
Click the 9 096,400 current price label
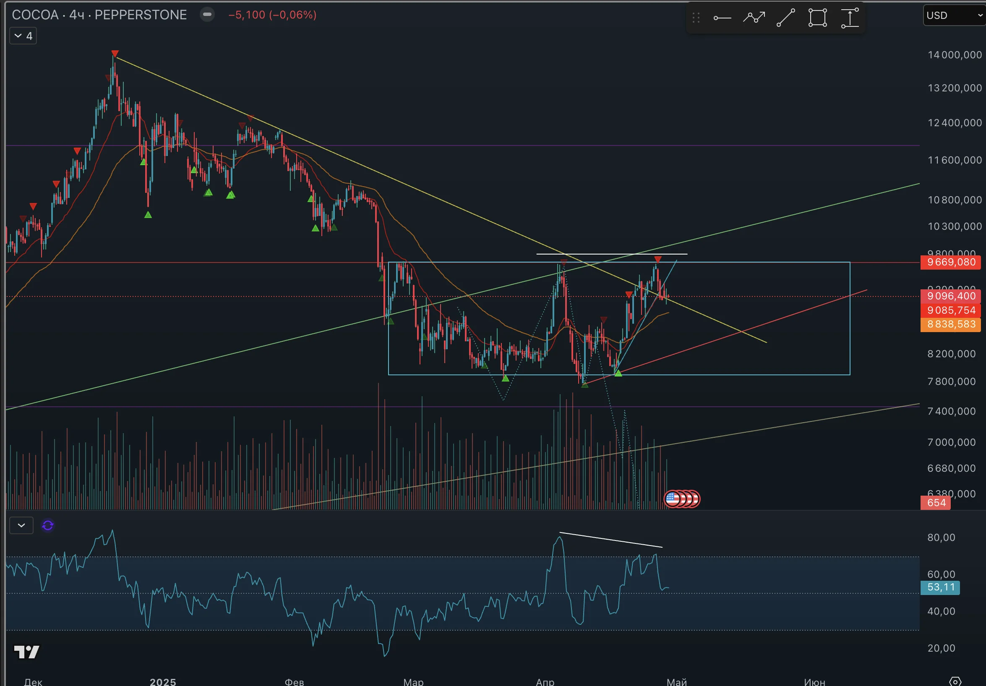click(950, 296)
